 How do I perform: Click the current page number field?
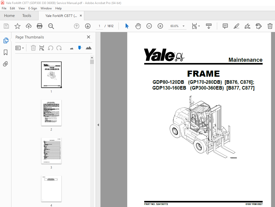[x=99, y=26]
